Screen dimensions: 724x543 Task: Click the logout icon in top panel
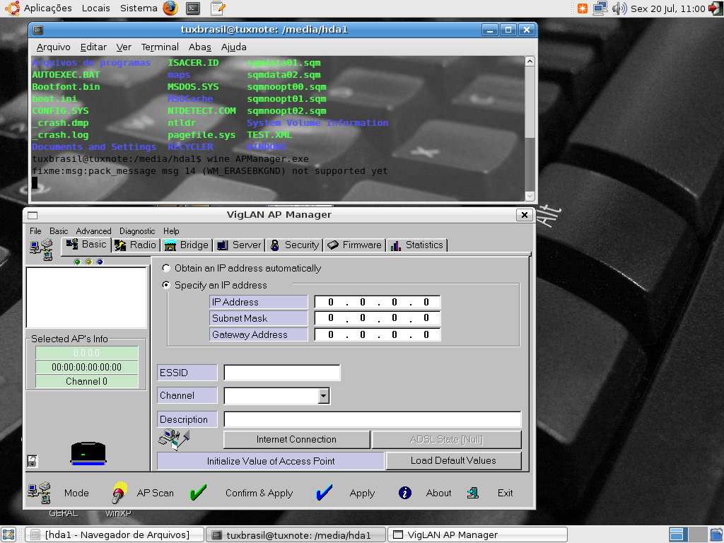pos(716,8)
